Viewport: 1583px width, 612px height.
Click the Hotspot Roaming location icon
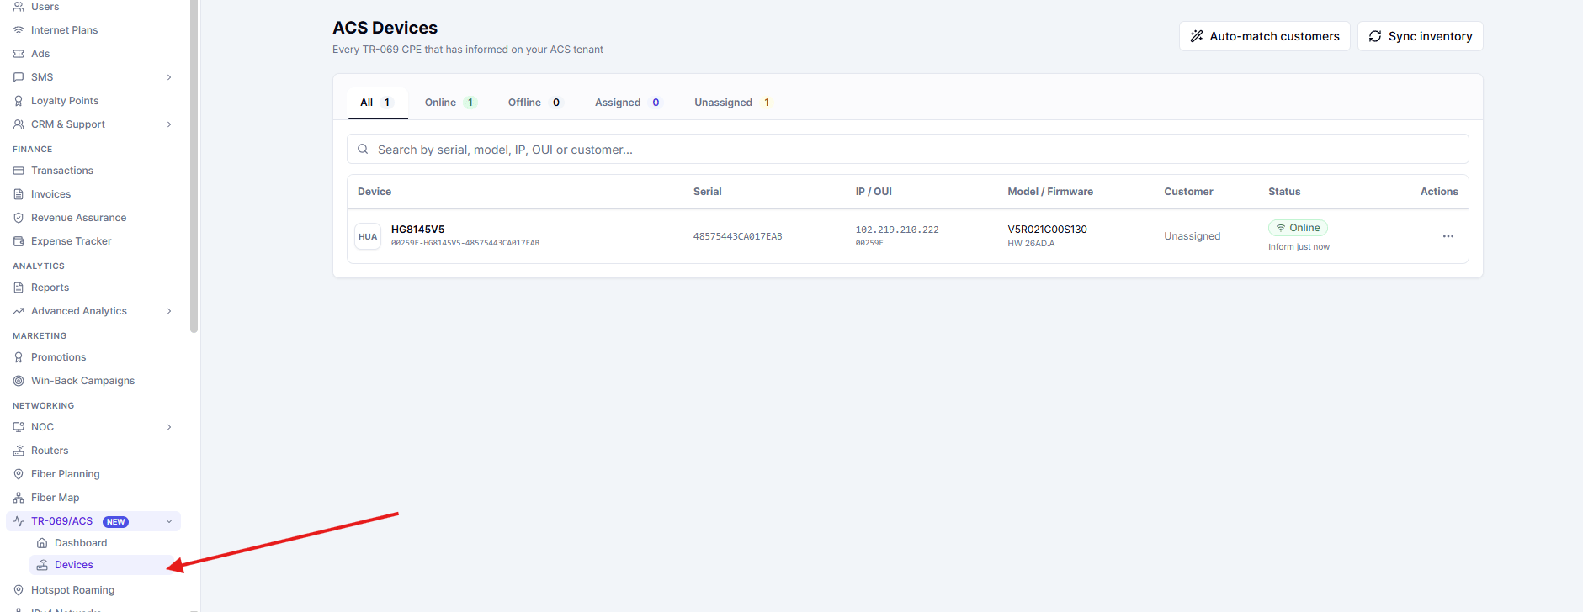19,590
